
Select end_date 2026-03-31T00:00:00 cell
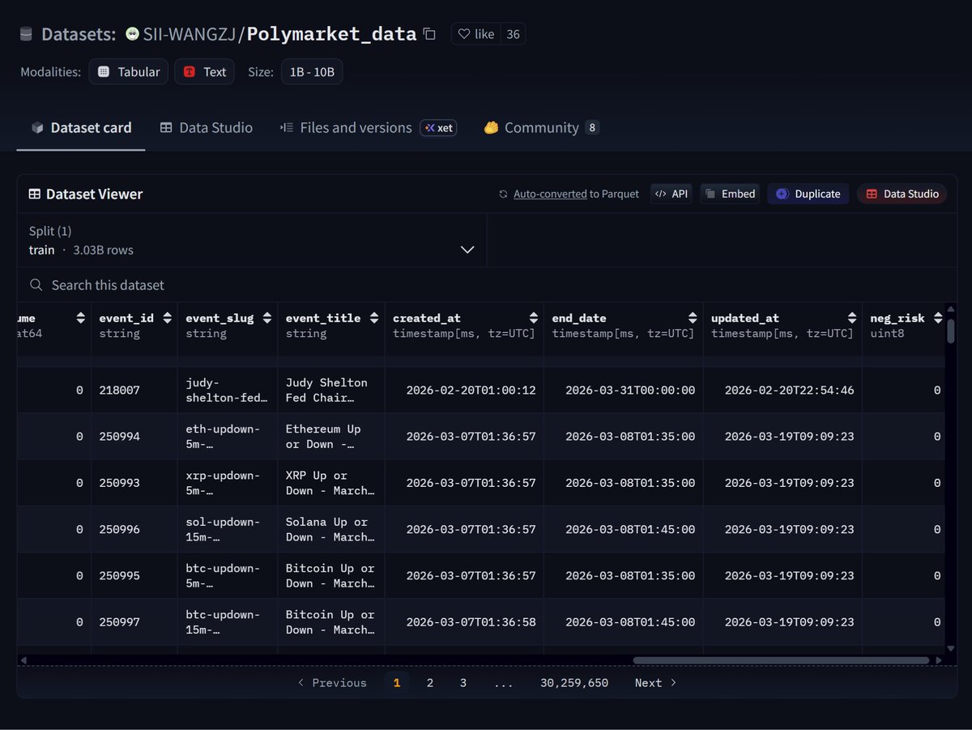pyautogui.click(x=624, y=391)
